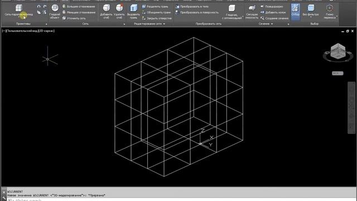Apply Большее сглаживание to the mesh

(79, 6)
